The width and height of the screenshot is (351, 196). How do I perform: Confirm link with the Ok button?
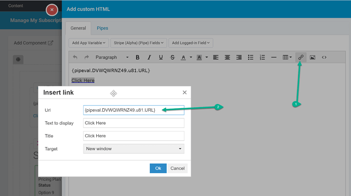[x=158, y=168]
